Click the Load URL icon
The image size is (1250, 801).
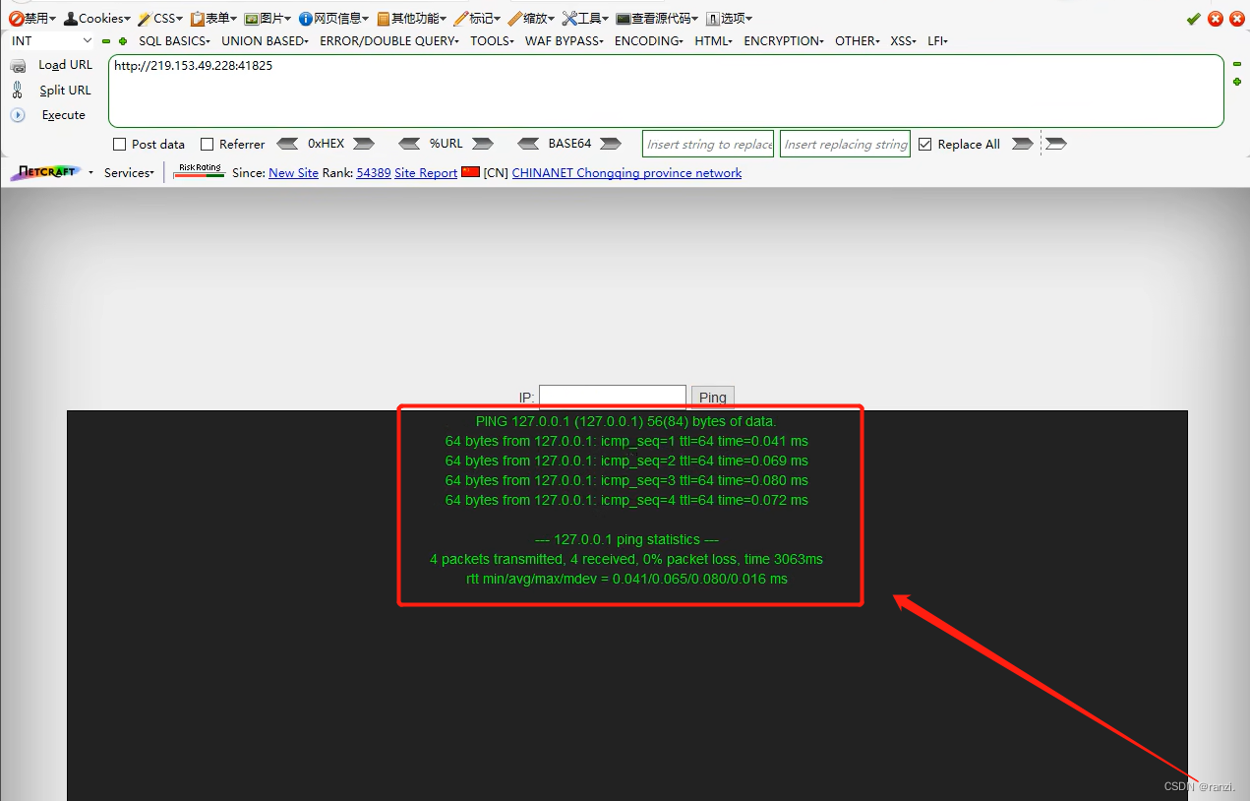(18, 66)
